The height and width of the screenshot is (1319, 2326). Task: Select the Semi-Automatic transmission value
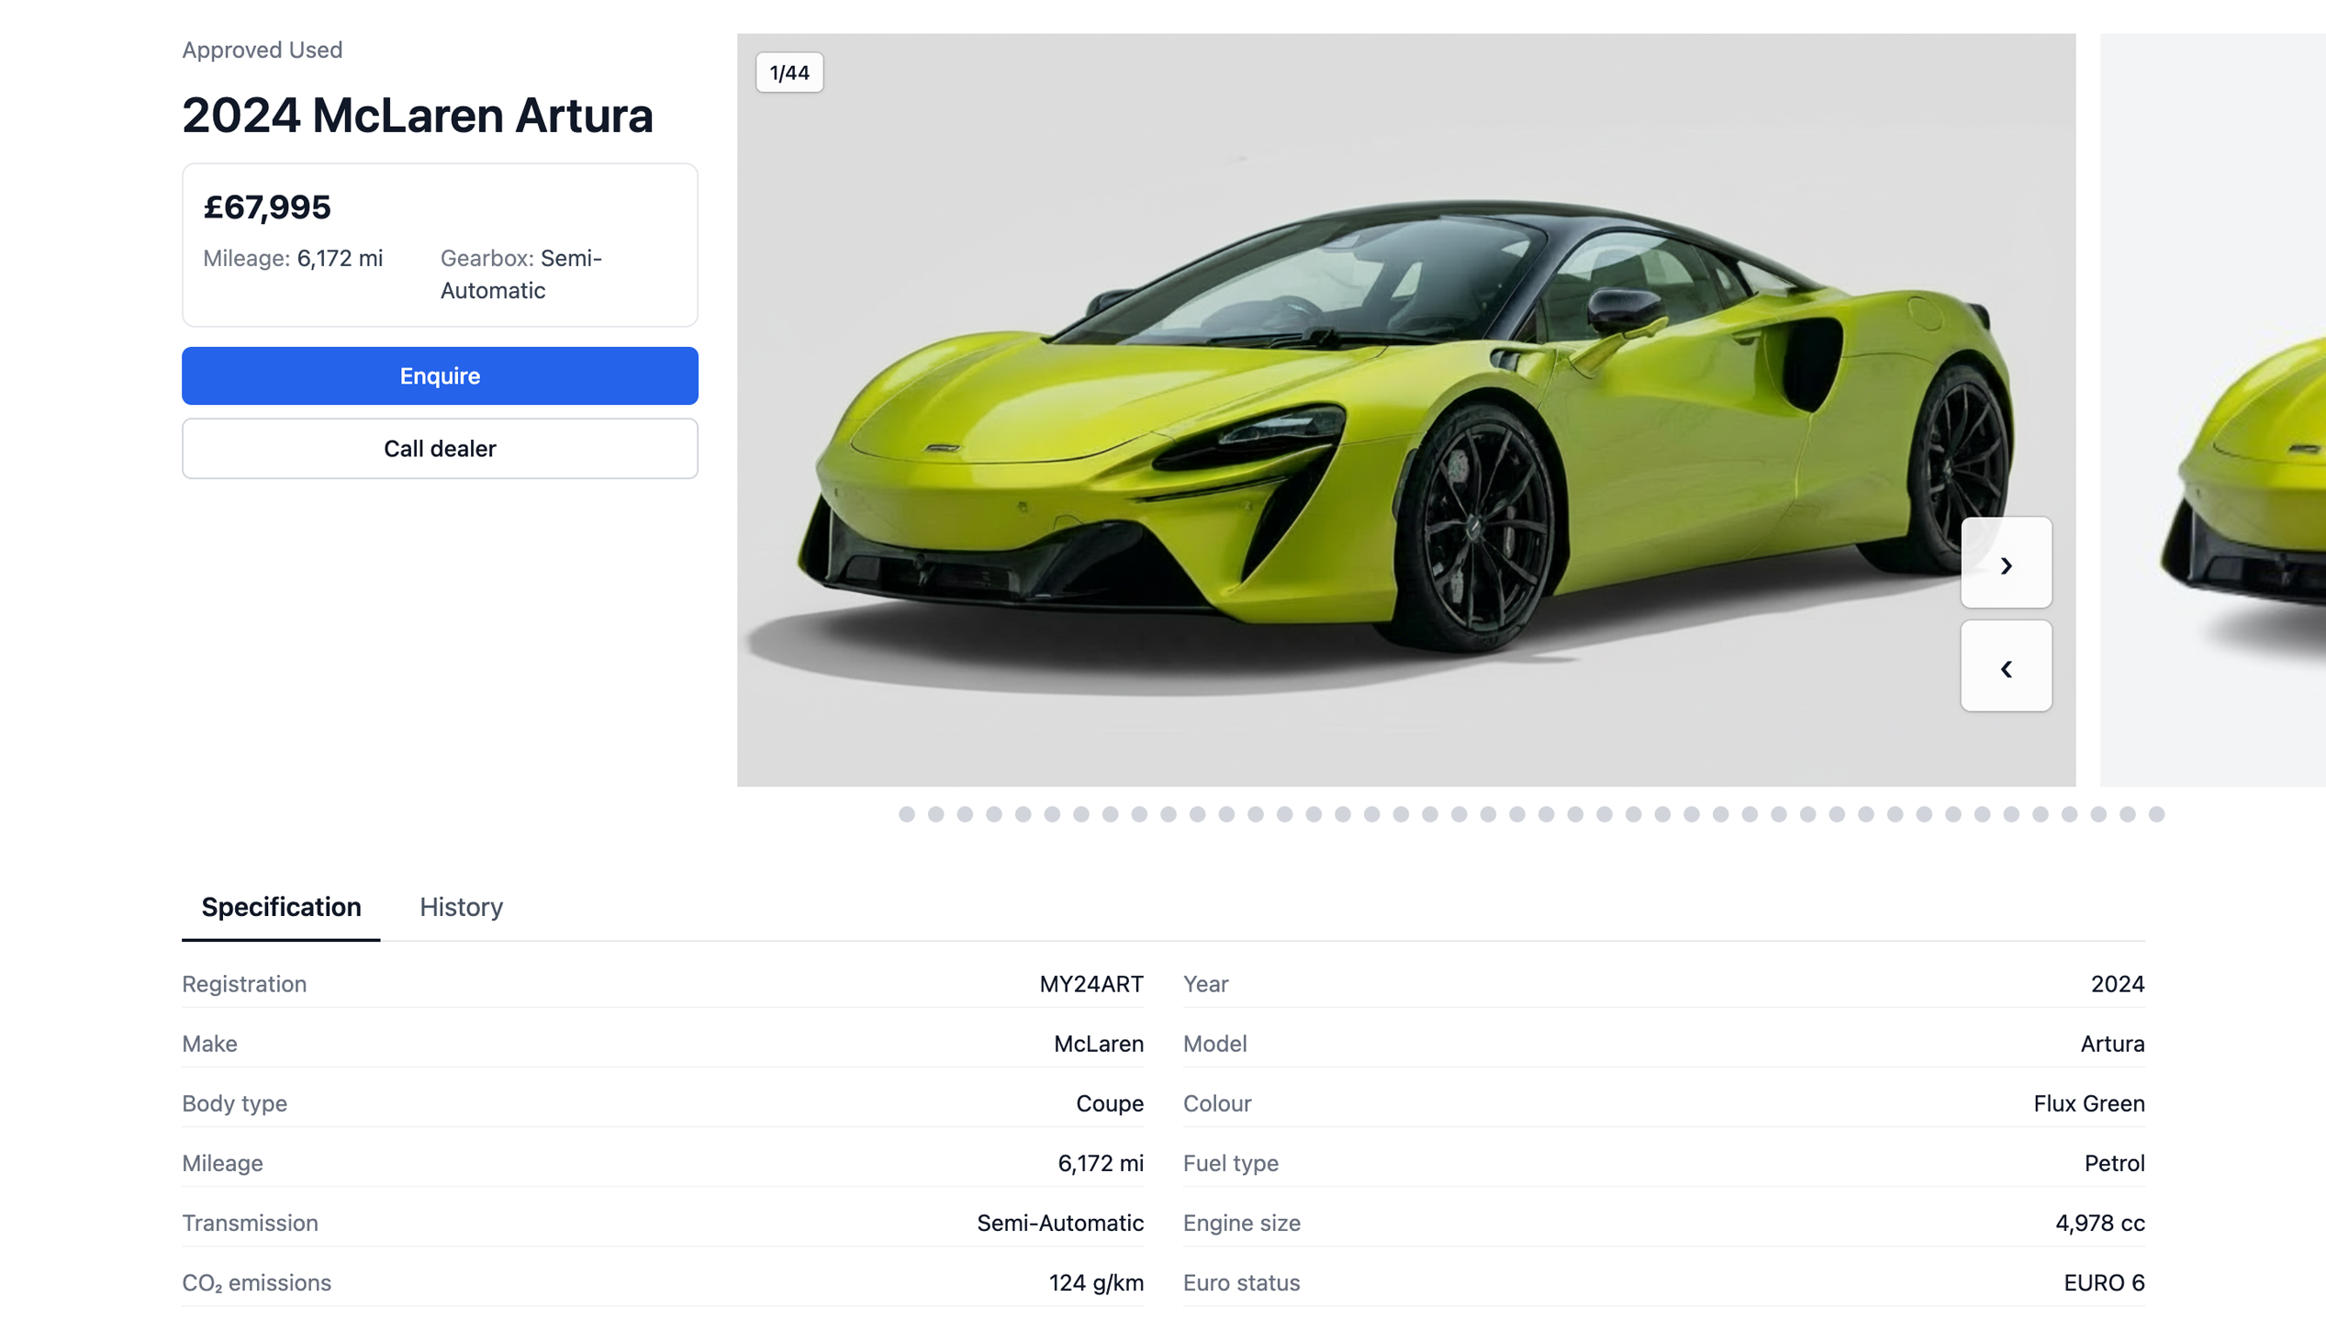(x=1060, y=1223)
